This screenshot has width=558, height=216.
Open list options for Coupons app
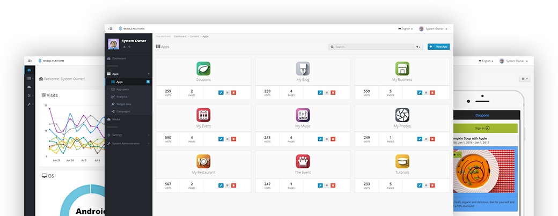click(227, 92)
